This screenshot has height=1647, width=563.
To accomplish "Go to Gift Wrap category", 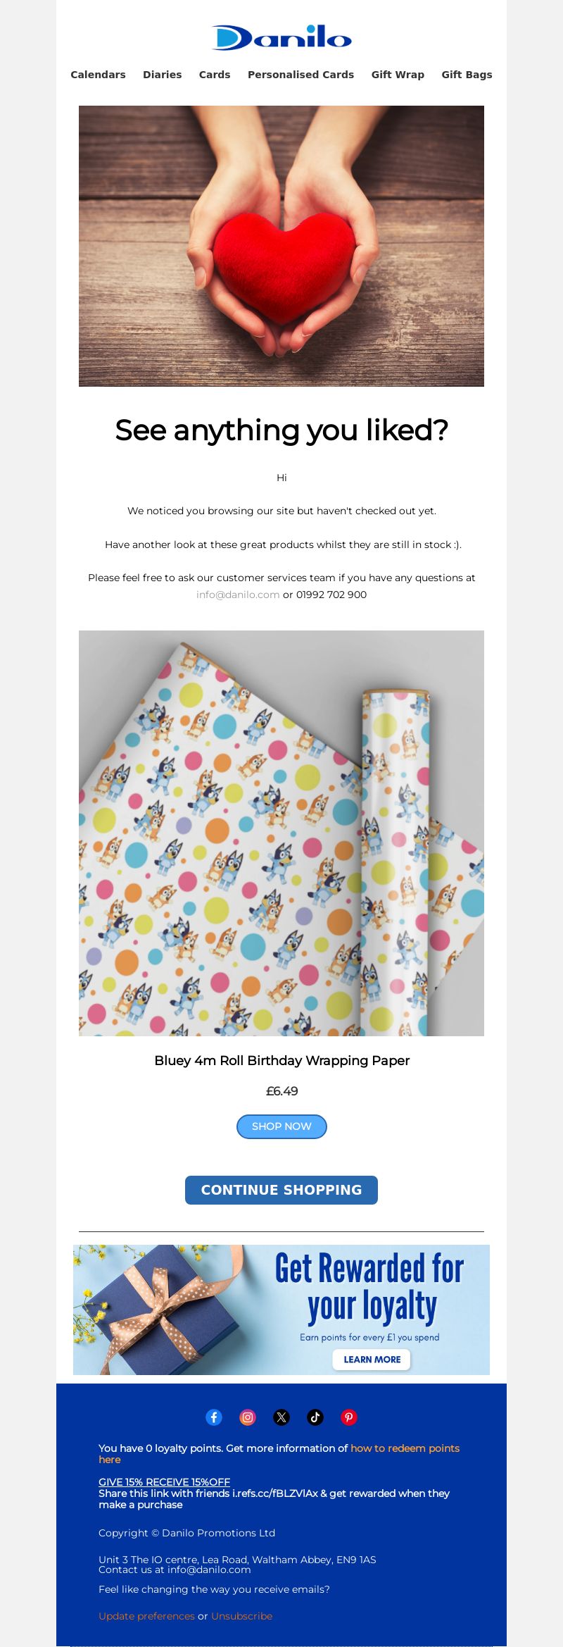I will [398, 75].
